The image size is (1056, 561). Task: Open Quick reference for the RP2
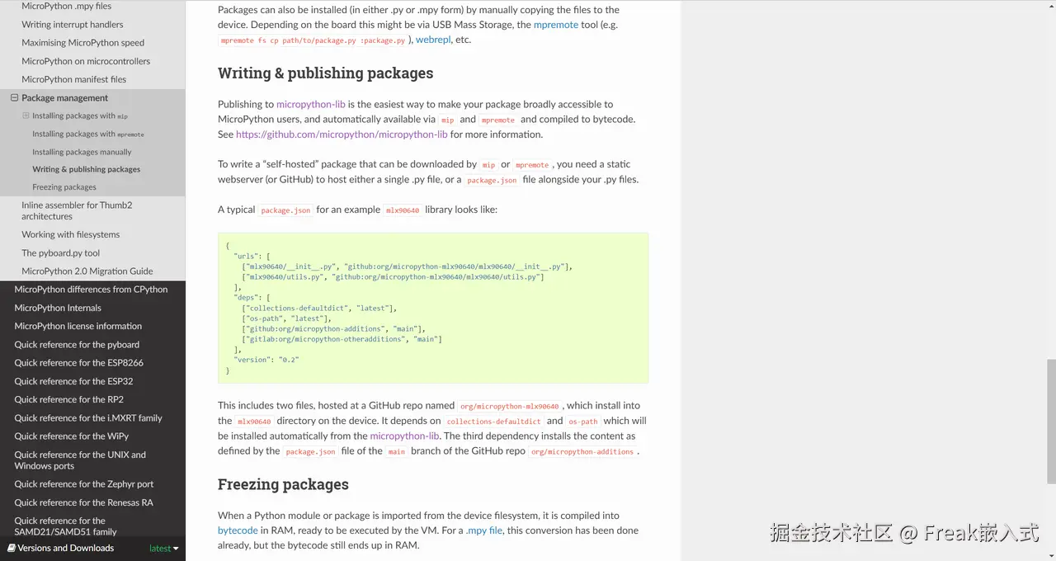click(x=68, y=399)
